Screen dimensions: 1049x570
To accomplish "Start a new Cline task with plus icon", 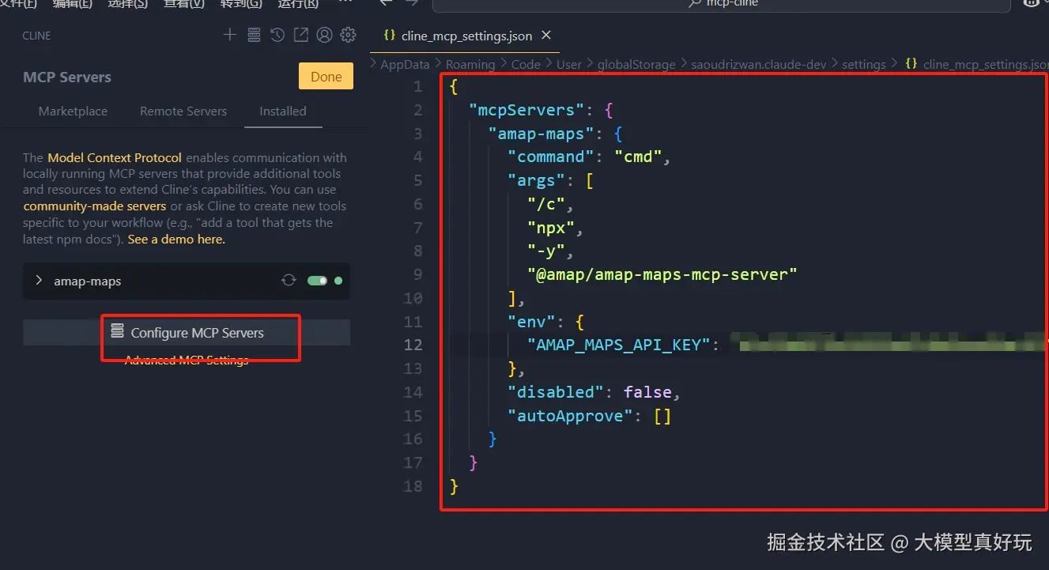I will tap(229, 35).
